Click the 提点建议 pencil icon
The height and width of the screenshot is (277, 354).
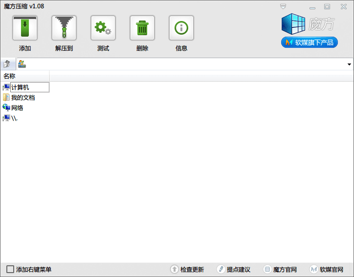point(221,269)
